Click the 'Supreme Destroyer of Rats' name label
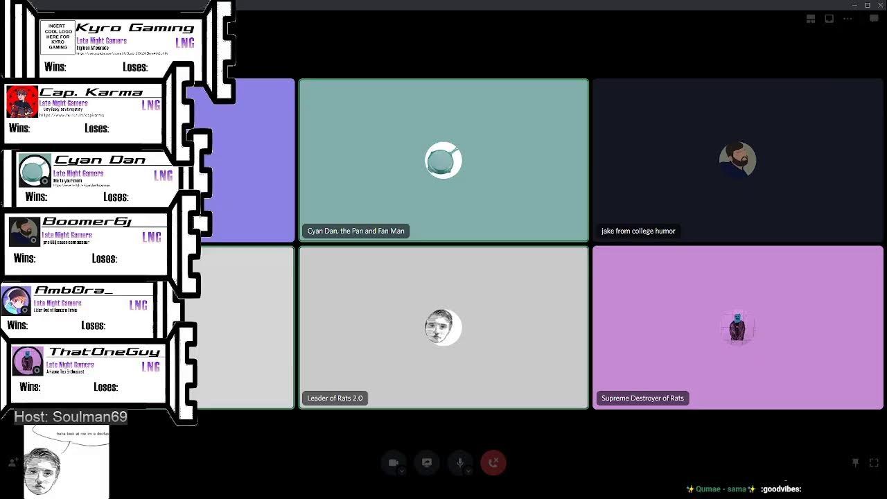The width and height of the screenshot is (887, 499). coord(642,398)
